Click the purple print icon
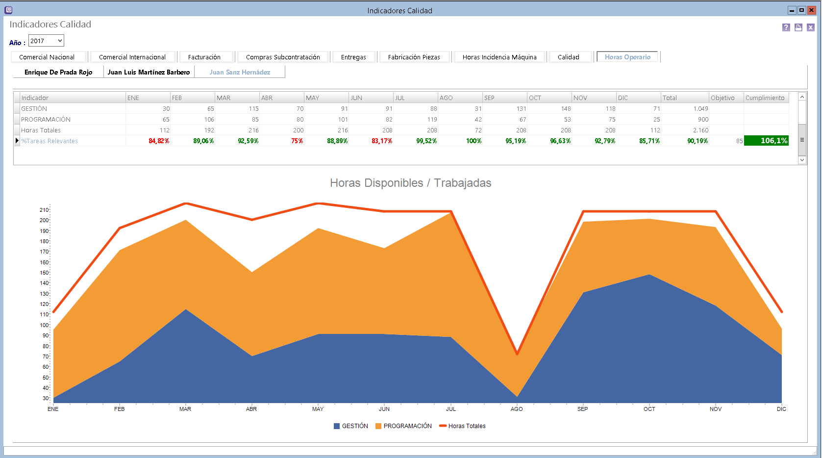 coord(798,27)
